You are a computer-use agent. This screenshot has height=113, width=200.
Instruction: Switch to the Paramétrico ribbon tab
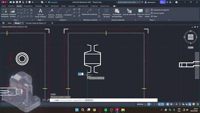coord(28,6)
